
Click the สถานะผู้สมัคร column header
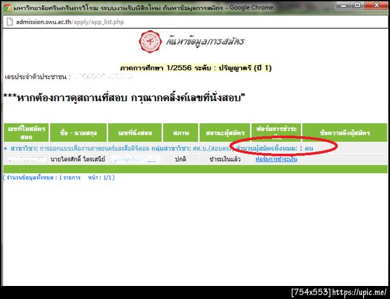click(x=225, y=132)
